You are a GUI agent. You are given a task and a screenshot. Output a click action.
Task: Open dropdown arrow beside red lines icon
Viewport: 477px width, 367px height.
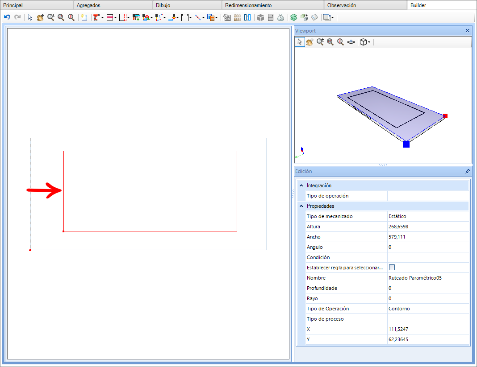point(115,18)
